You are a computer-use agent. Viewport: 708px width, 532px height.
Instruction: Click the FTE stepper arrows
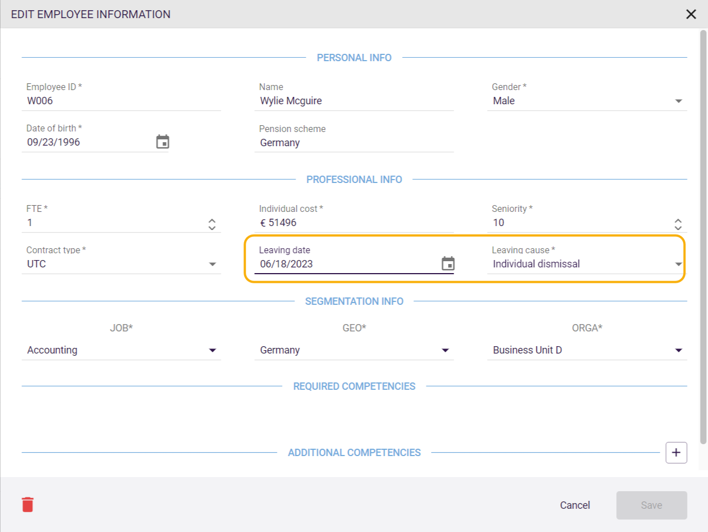click(x=212, y=224)
